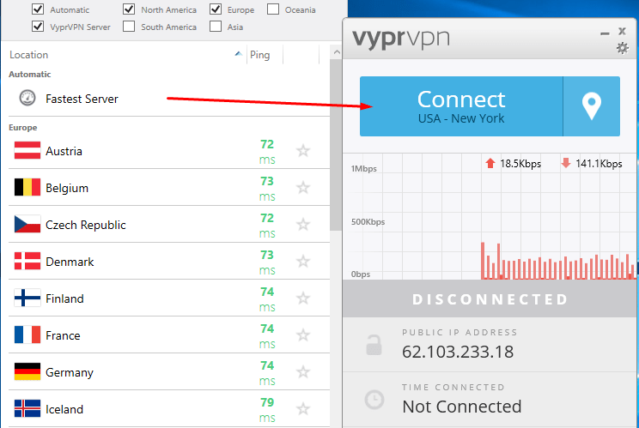Select the Denmark server row
The height and width of the screenshot is (428, 639).
168,262
